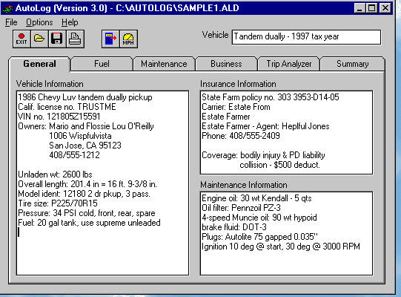Click the 'State Farm policy no.' line

point(271,97)
